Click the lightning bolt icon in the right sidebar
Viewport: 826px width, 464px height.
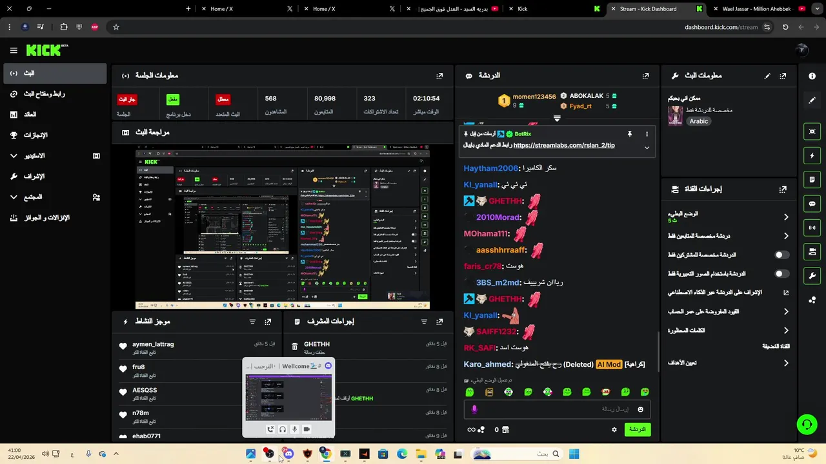812,155
